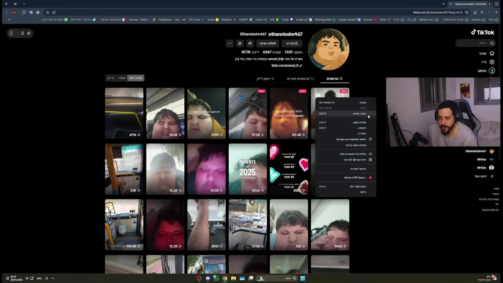Click the profile avatar picture
503x283 pixels.
tap(329, 50)
